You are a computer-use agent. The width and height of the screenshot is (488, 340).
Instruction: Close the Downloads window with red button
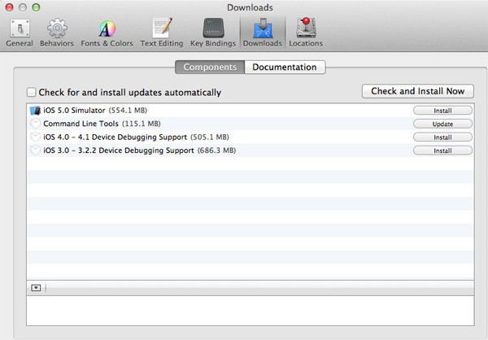(9, 7)
